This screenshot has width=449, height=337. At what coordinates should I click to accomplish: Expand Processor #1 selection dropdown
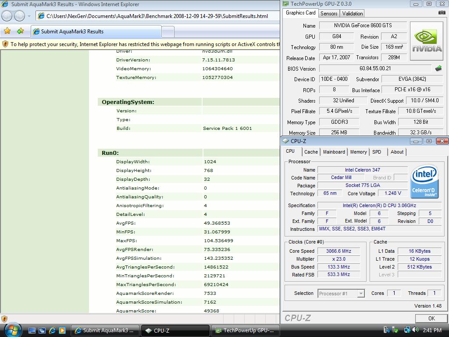pyautogui.click(x=361, y=294)
